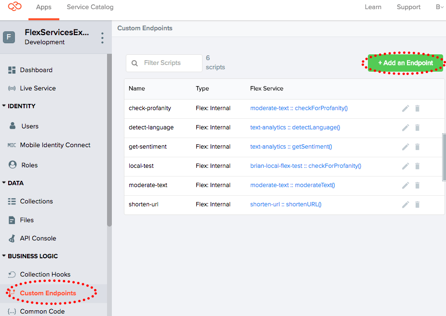Open the moderate-text :: checkForProfanity() link
The width and height of the screenshot is (446, 316).
pos(298,108)
